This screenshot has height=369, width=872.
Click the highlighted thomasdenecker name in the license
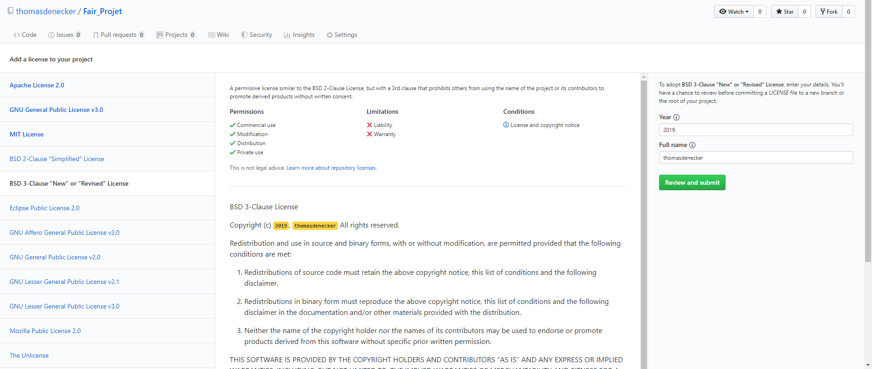coord(315,226)
